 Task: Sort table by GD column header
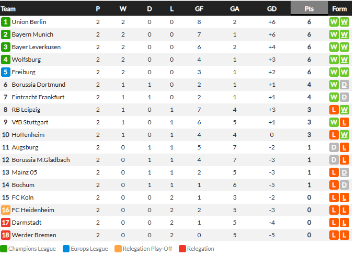click(272, 9)
